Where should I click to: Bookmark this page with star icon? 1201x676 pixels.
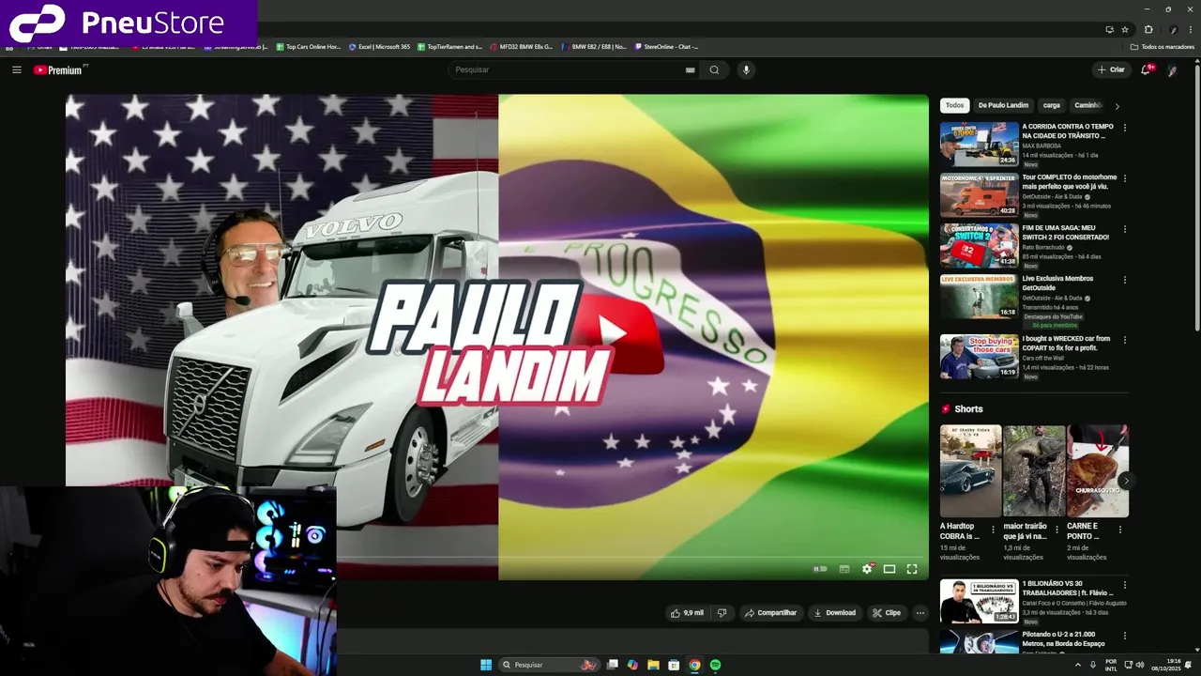pos(1125,29)
